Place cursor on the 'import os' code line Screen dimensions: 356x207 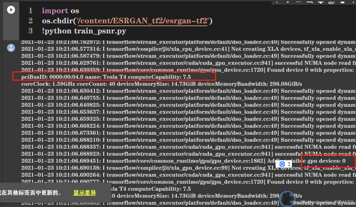60,11
